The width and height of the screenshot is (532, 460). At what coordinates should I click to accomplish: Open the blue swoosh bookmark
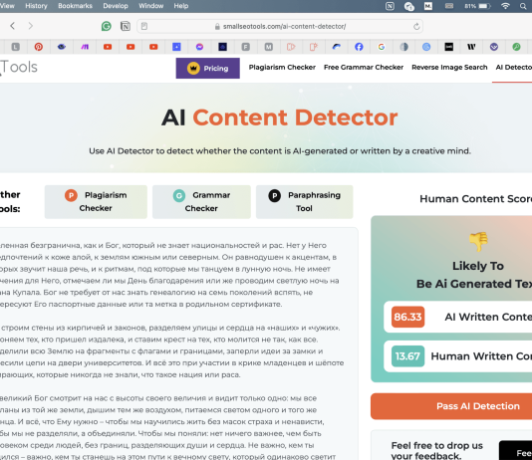(x=336, y=47)
